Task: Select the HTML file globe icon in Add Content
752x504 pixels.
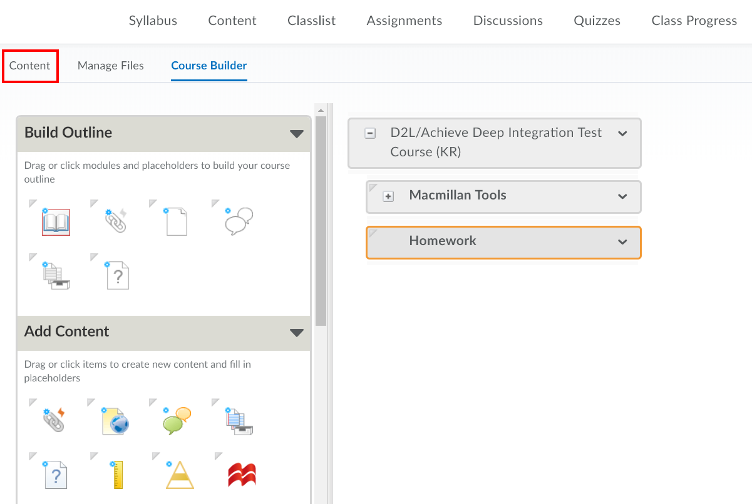Action: pos(115,420)
